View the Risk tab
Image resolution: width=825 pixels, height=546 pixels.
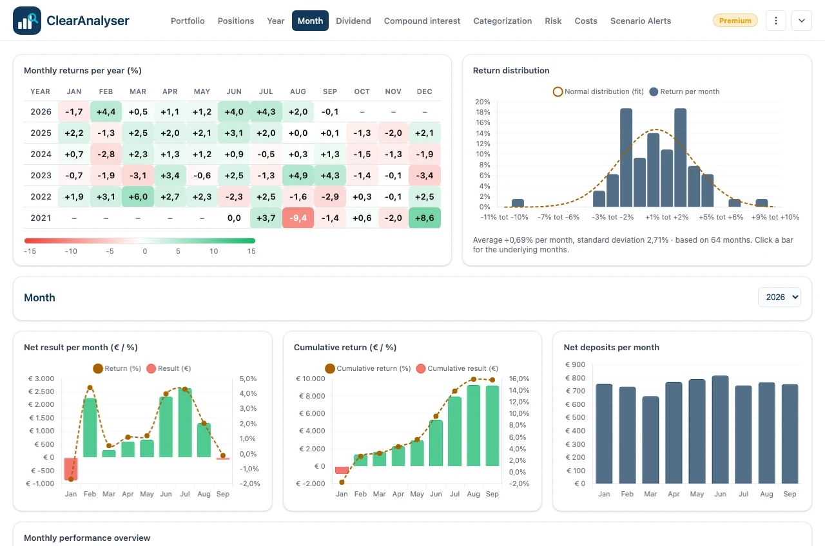[x=553, y=21]
